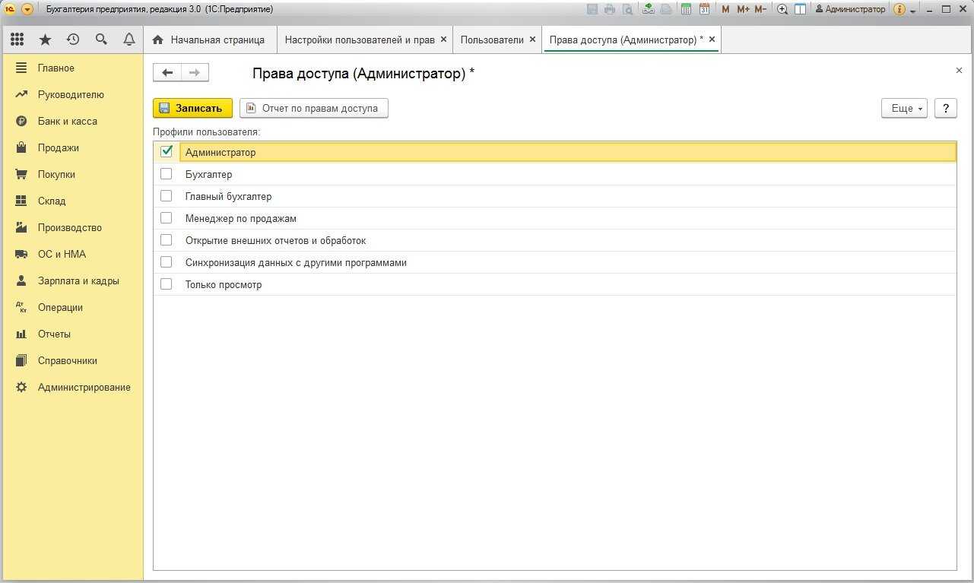Click the zoom magnifier icon in title bar
Viewport: 974px width, 583px height.
click(x=782, y=9)
